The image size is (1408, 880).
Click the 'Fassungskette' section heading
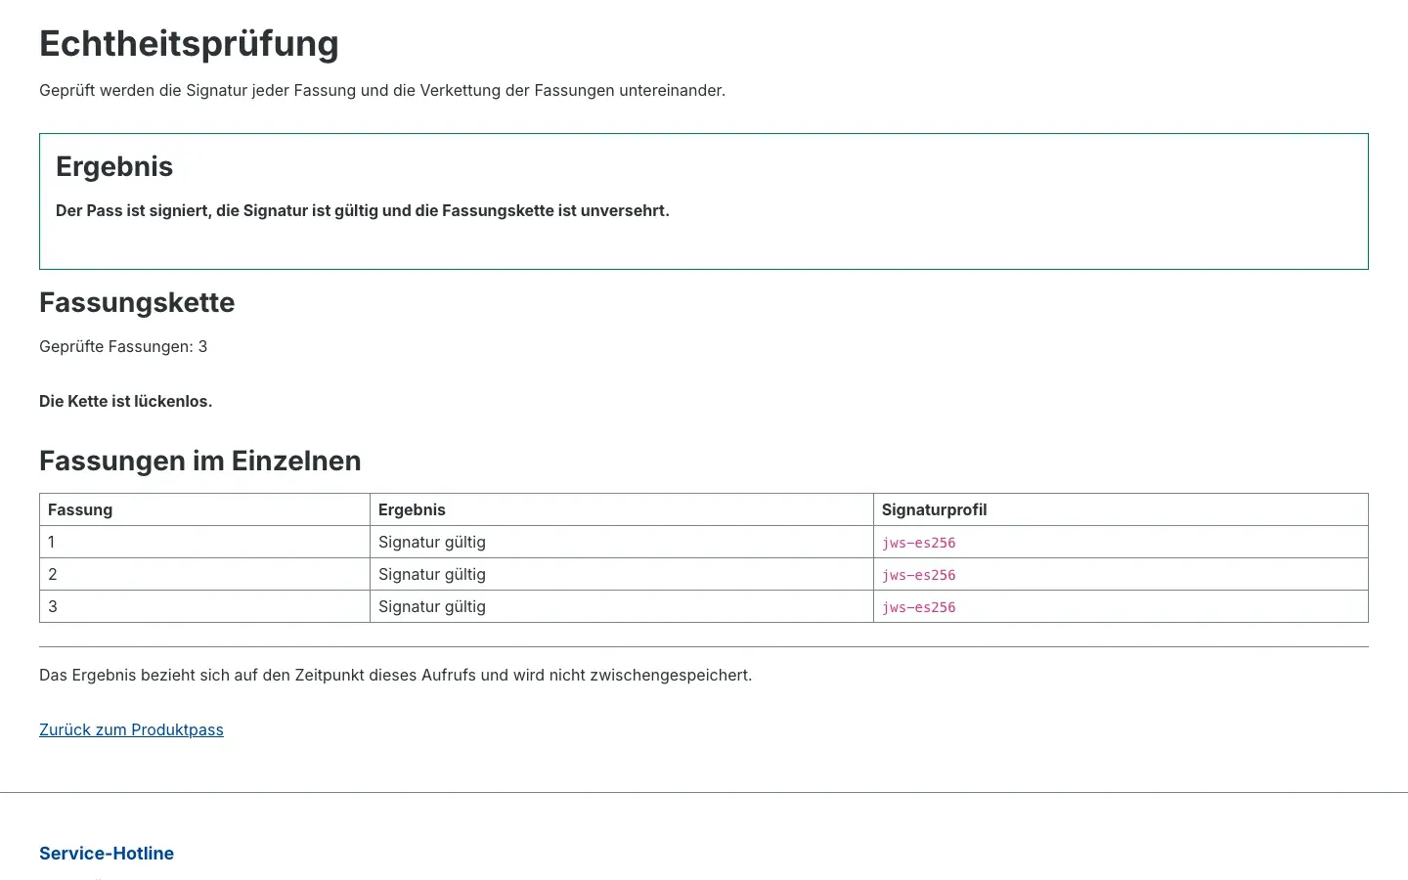(x=137, y=302)
